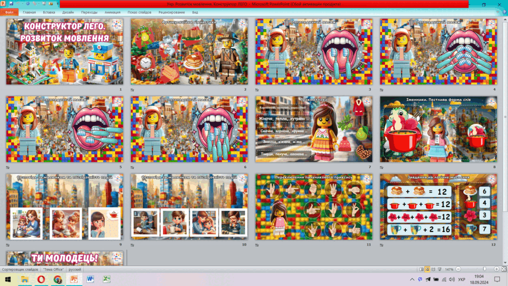Open the Undo history dropdown arrow
508x286 pixels.
click(23, 4)
